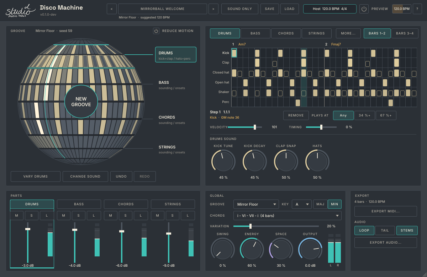The width and height of the screenshot is (427, 277).
Task: Click Change Sound
Action: coord(85,176)
